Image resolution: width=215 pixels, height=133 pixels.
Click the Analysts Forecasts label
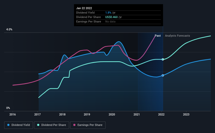click(x=178, y=36)
